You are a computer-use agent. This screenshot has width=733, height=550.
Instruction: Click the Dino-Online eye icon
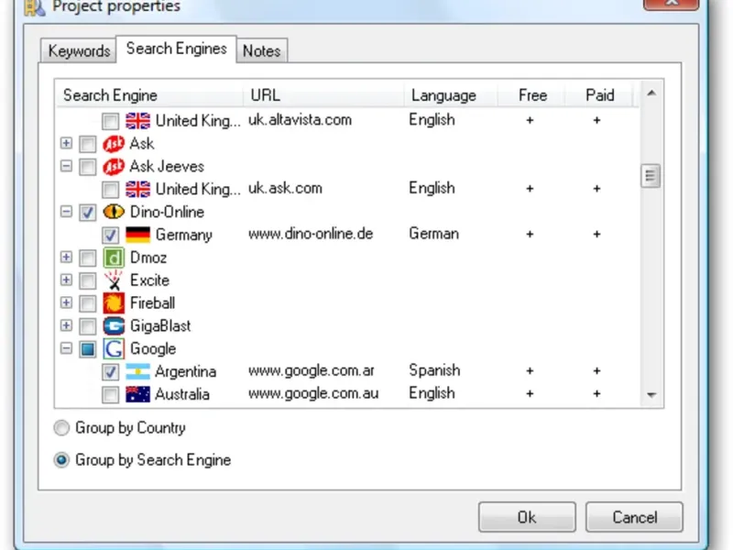(114, 212)
